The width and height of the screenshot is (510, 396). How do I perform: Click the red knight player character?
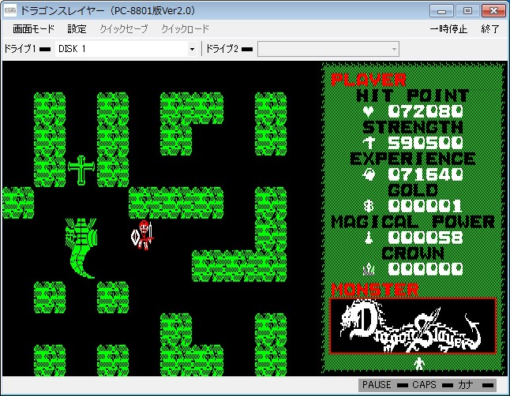142,235
